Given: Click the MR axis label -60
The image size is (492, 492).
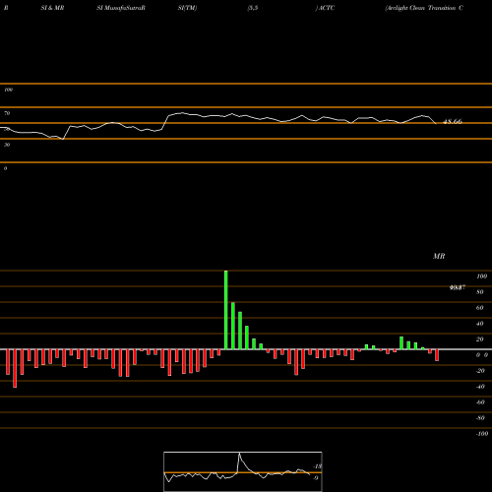Looking at the screenshot, I should pos(480,402).
